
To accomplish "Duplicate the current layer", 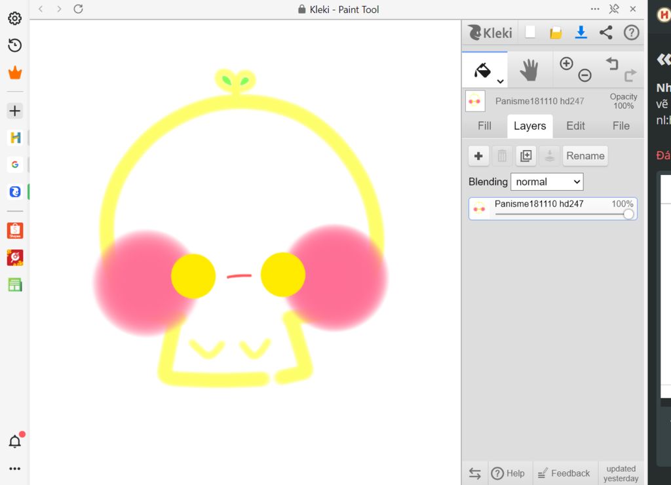I will click(526, 156).
